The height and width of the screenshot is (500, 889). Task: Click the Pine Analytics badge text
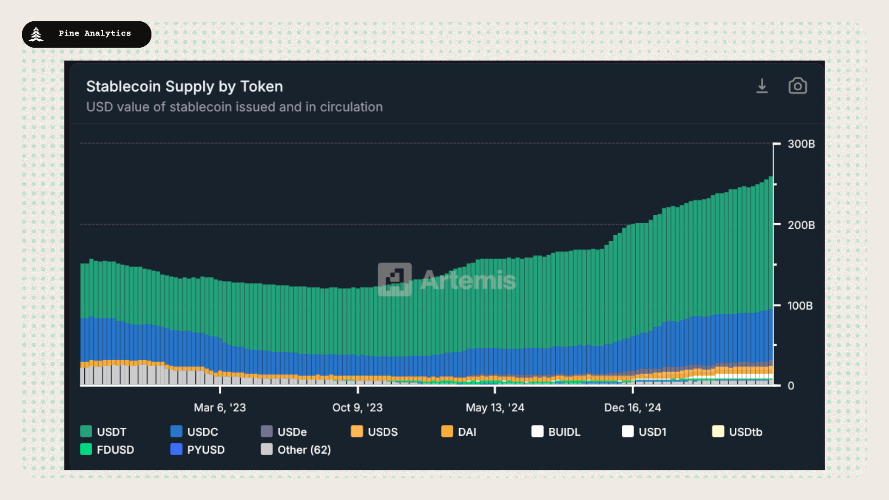[94, 33]
